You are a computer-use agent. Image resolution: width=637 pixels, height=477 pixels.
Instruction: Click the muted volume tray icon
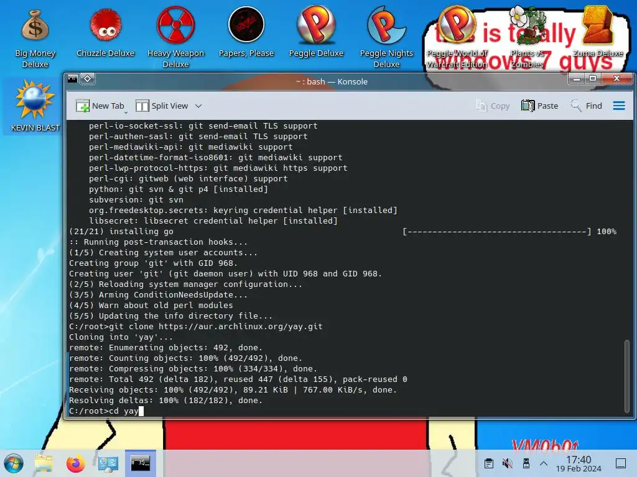[x=507, y=463]
